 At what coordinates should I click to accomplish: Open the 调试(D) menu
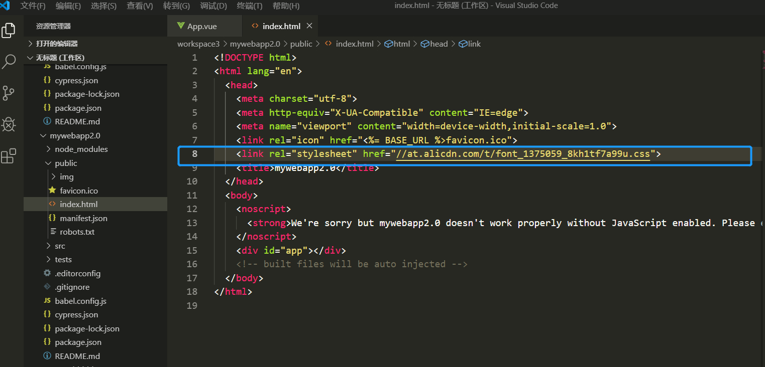pos(213,6)
